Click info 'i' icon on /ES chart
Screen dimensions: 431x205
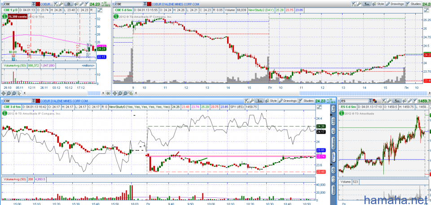pyautogui.click(x=341, y=113)
